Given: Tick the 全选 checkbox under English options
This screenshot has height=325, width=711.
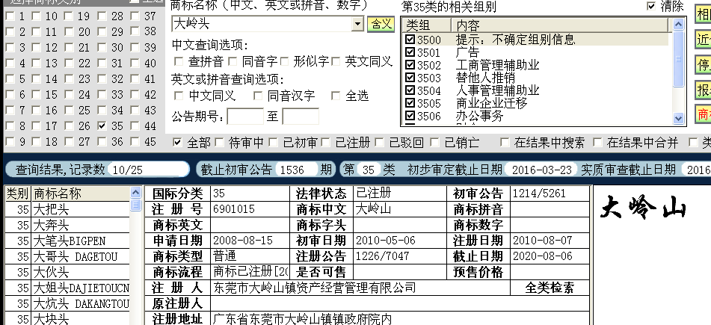Looking at the screenshot, I should (x=336, y=96).
